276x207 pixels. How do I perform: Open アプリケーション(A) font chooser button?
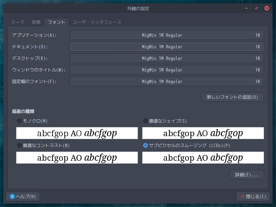[x=167, y=35]
